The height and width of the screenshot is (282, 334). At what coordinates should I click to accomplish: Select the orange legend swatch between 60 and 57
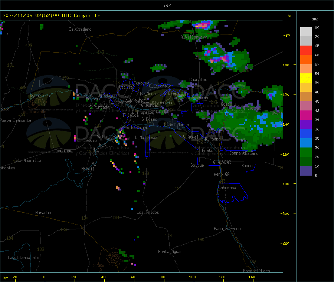point(306,60)
